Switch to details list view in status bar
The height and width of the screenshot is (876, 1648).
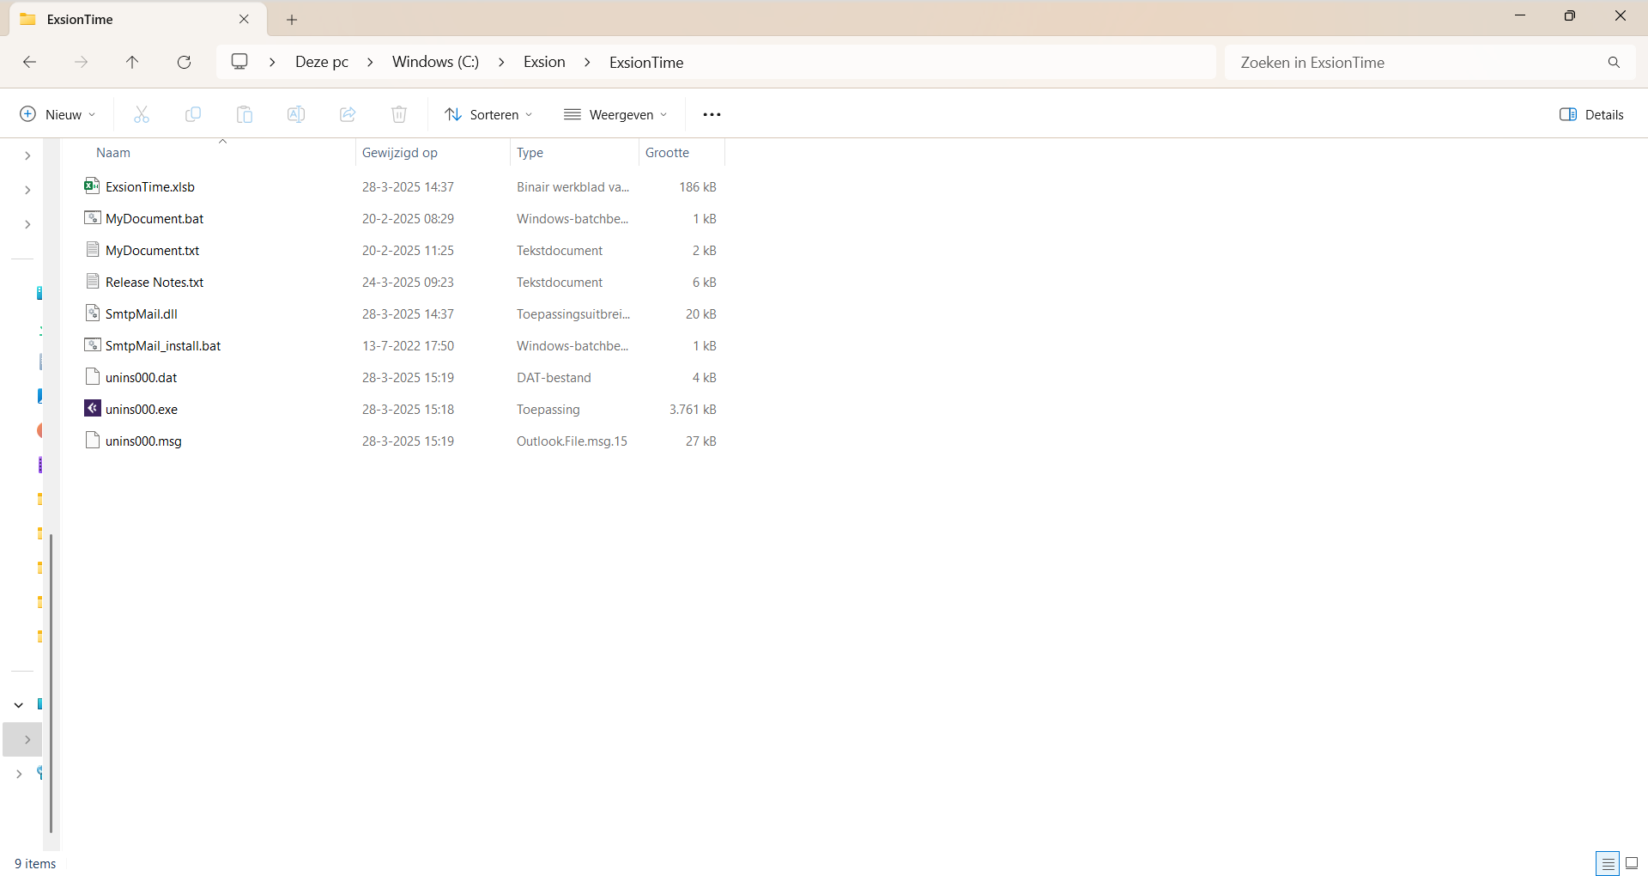coord(1608,863)
